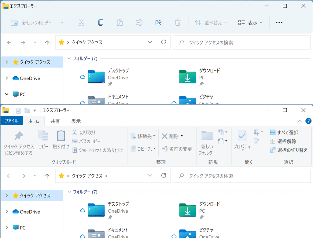Image resolution: width=313 pixels, height=238 pixels.
Task: Open the 移動先 dropdown in the ribbon
Action: coord(143,136)
